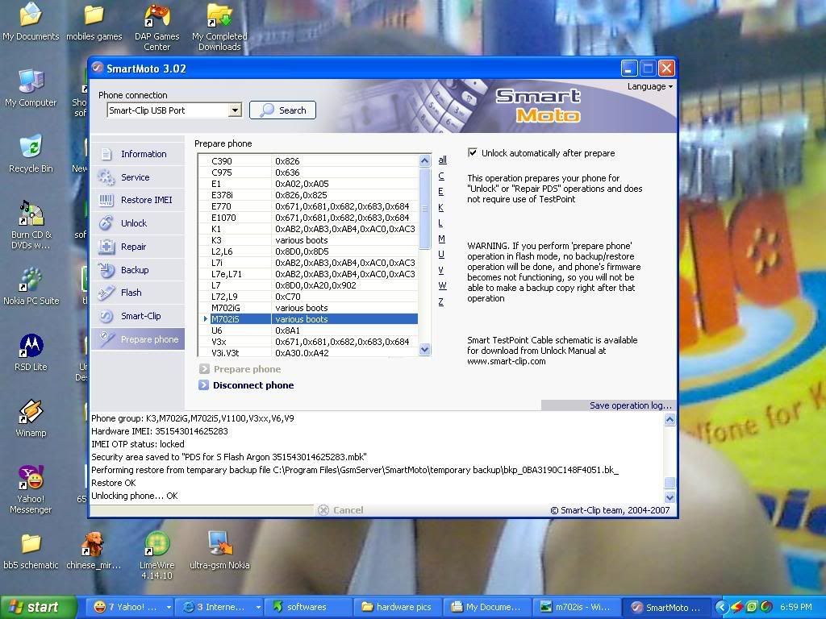The height and width of the screenshot is (619, 826).
Task: Click the Disconnect phone arrow icon
Action: coord(204,385)
